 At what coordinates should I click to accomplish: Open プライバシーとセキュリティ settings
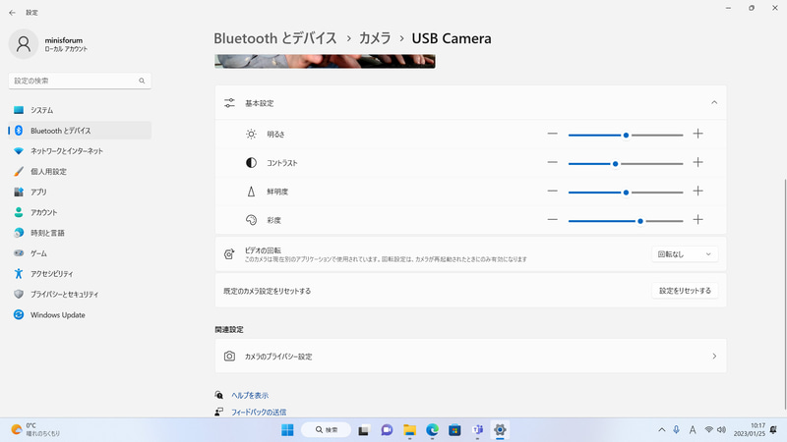coord(80,294)
